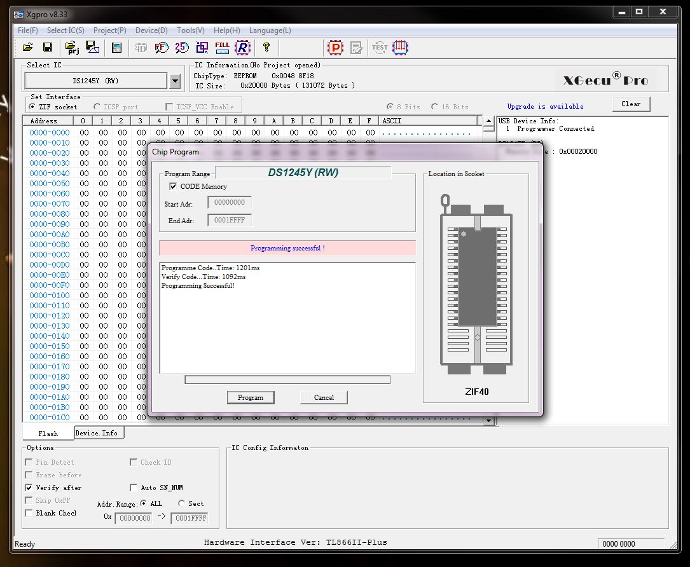
Task: Select the 8 Bits radio option
Action: point(390,106)
